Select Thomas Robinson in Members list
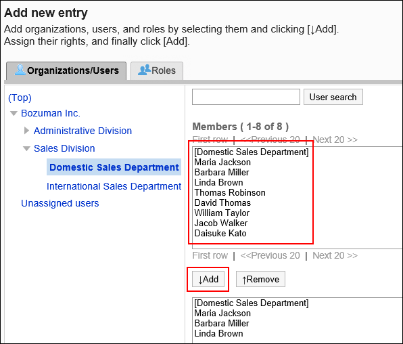This screenshot has width=403, height=344. (x=230, y=192)
